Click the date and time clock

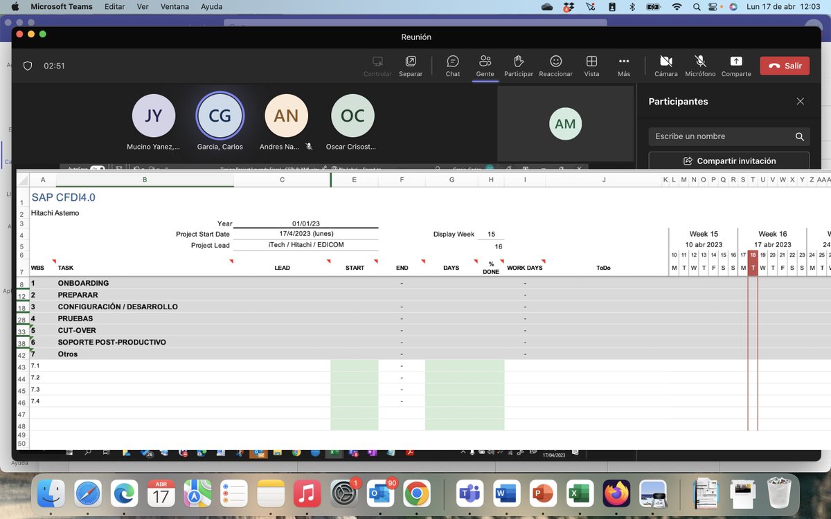[x=782, y=7]
